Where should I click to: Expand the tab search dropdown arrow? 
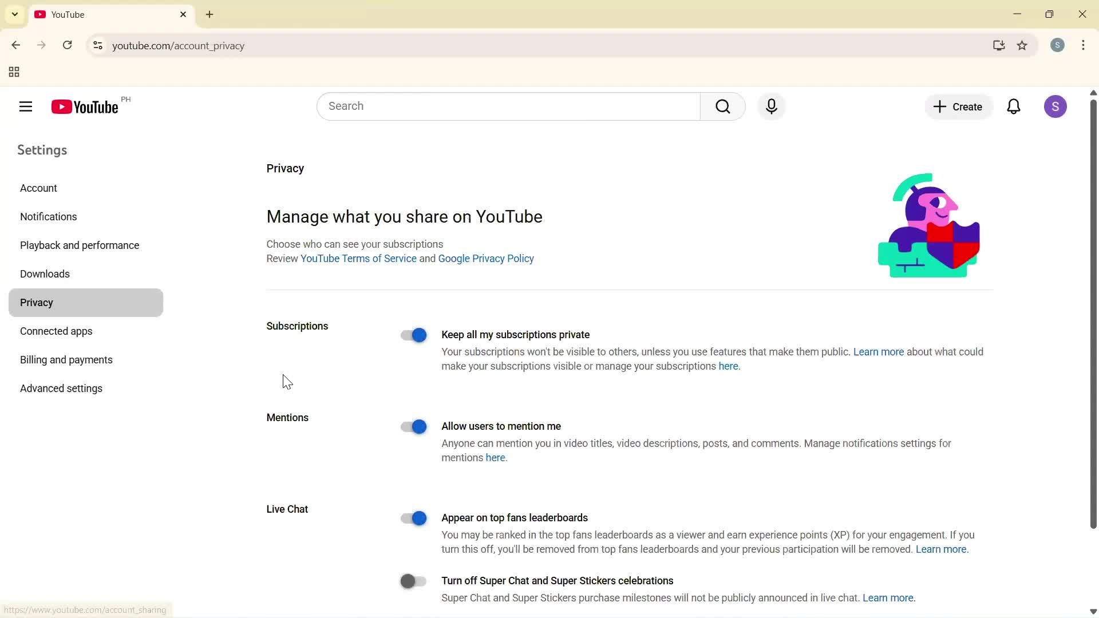(x=15, y=14)
